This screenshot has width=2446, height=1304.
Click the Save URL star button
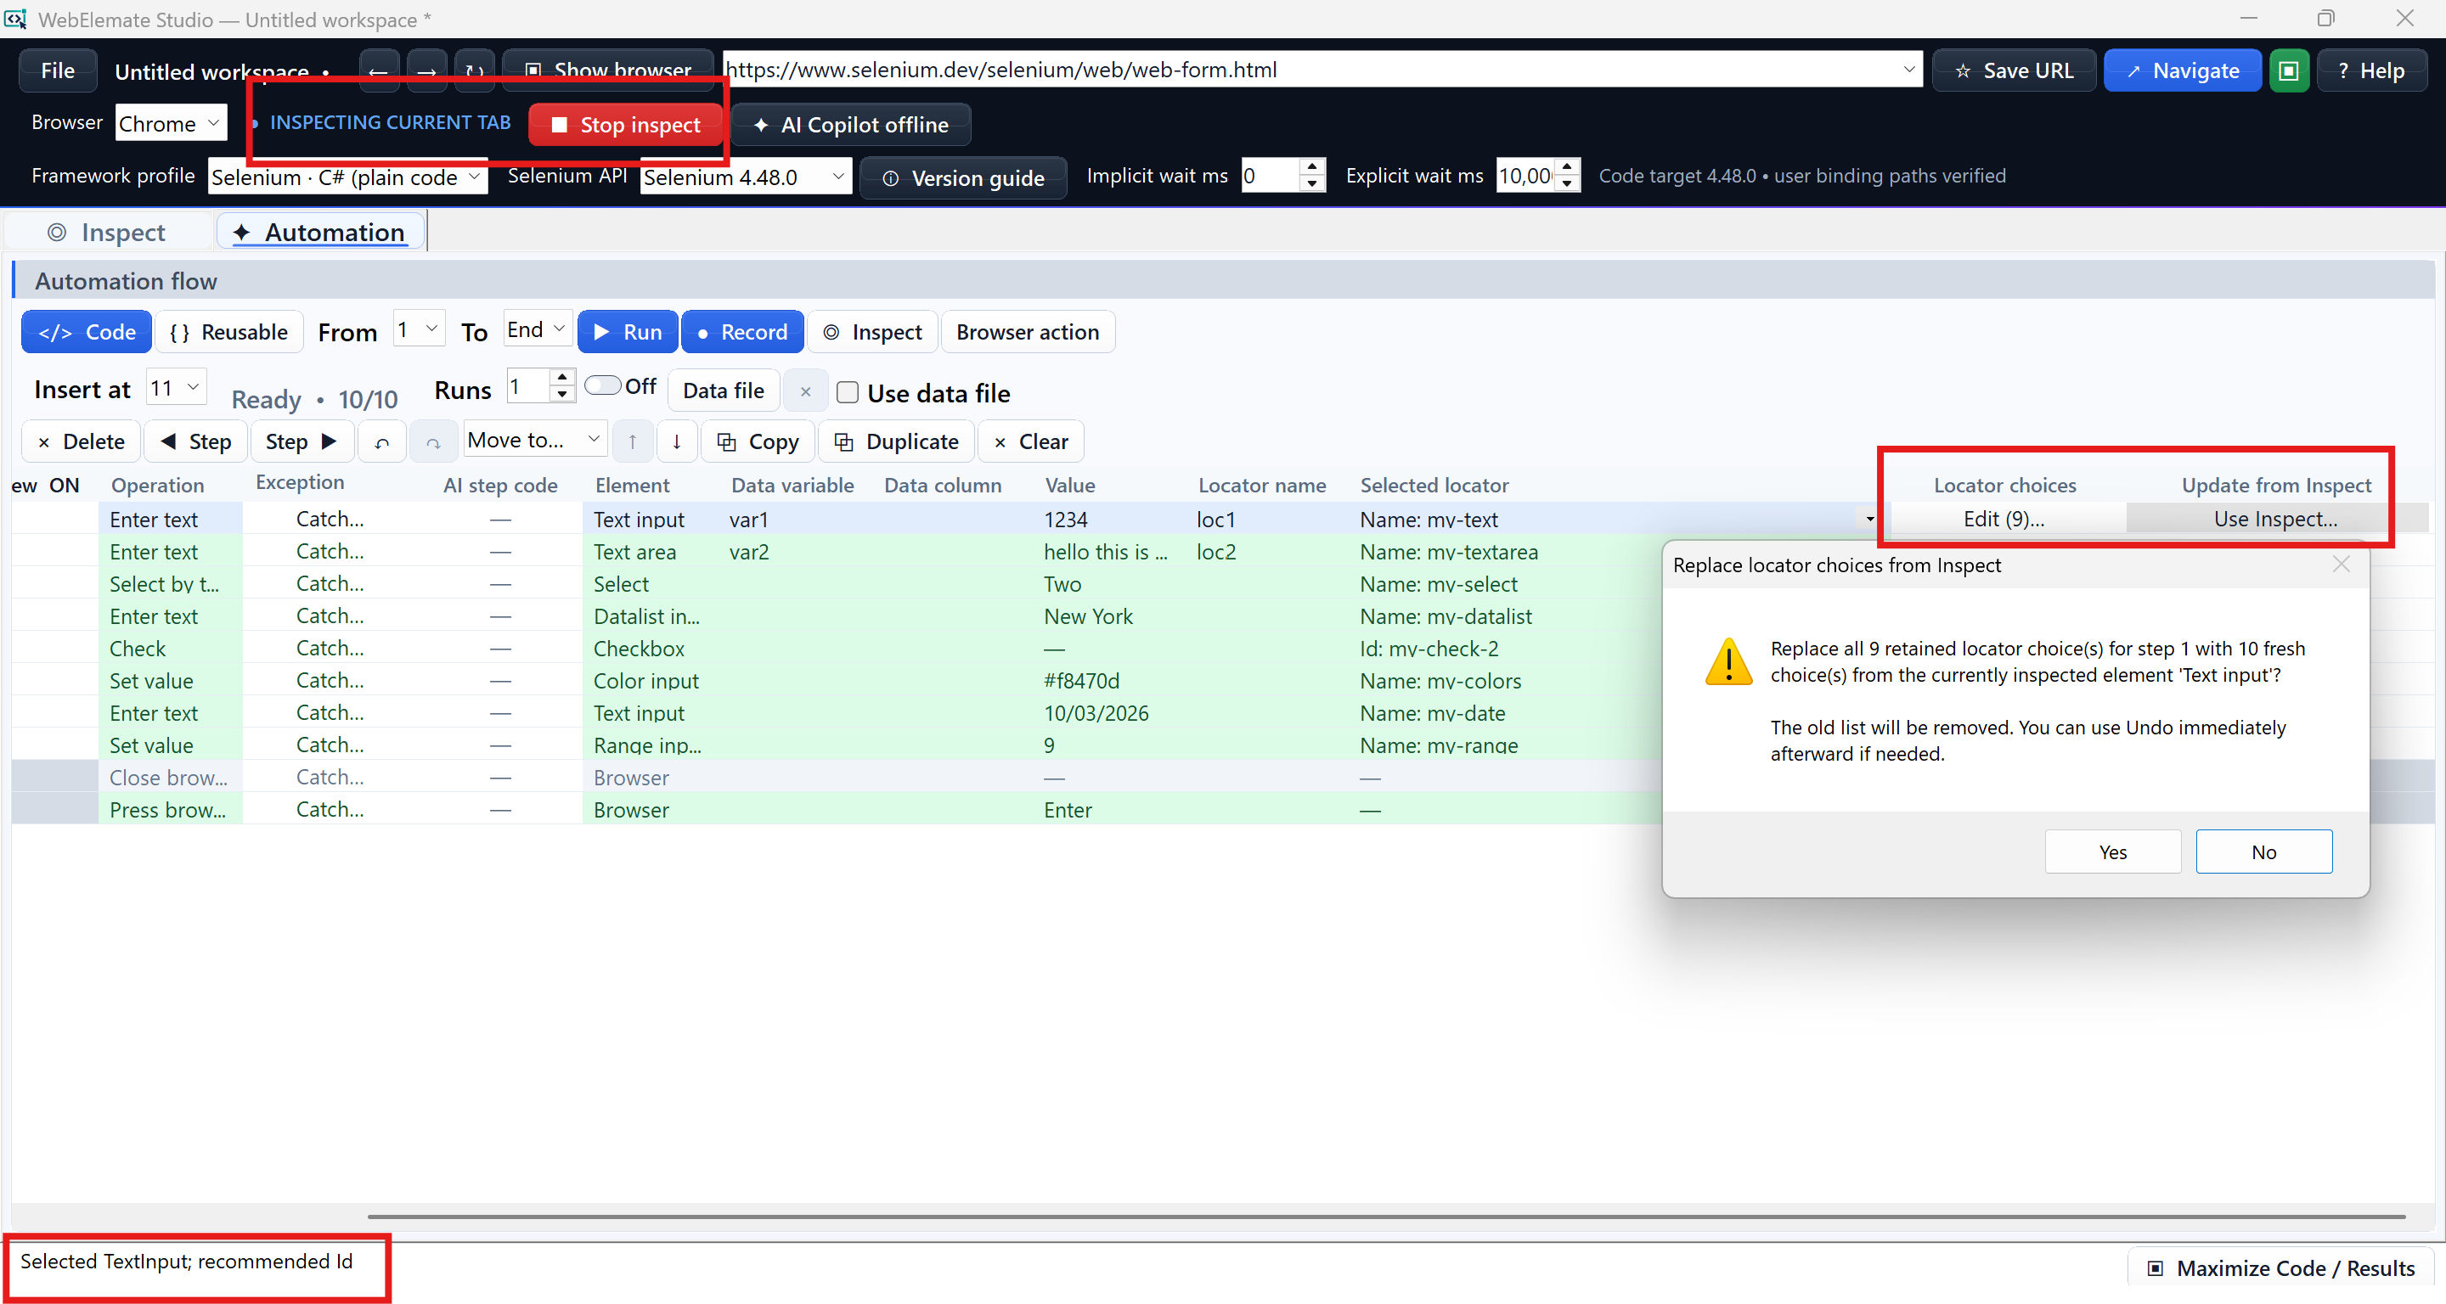click(2013, 70)
